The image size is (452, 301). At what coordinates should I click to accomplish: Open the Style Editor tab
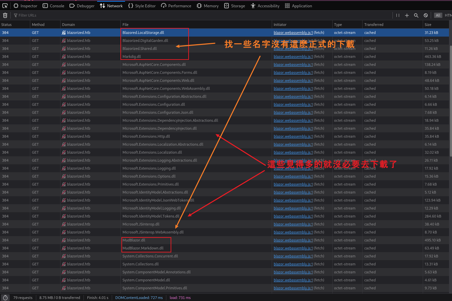click(x=142, y=6)
